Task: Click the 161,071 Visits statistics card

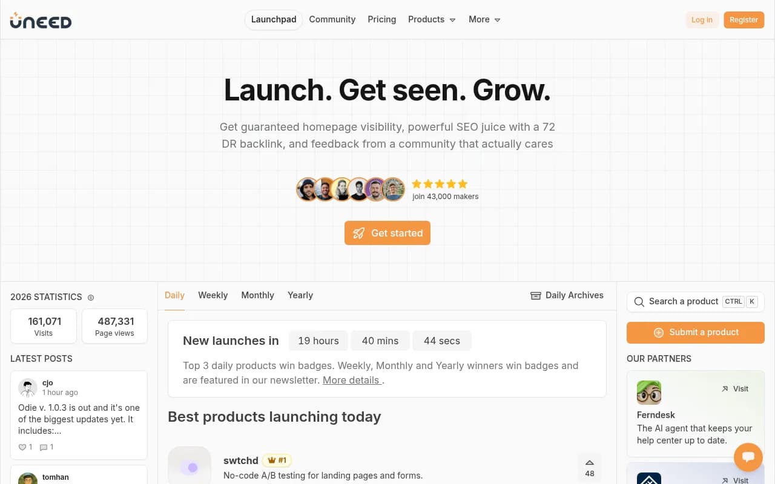Action: pos(43,325)
